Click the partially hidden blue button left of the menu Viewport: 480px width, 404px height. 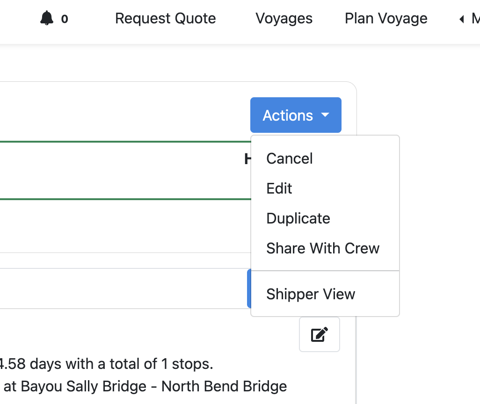click(x=249, y=289)
